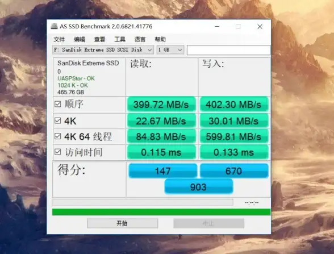Click the SanDisk Extreme SSD device name

pyautogui.click(x=88, y=63)
